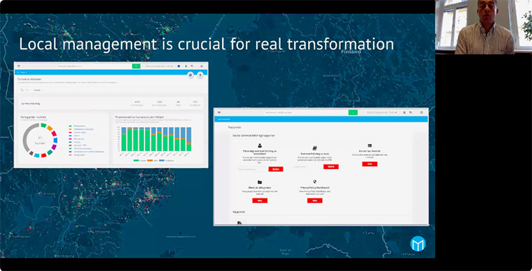Click green search button in reports window

tap(353, 112)
